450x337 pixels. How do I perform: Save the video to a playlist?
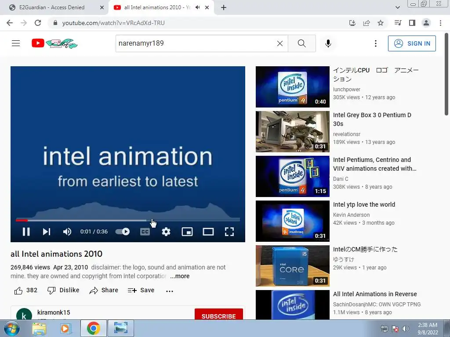141,290
